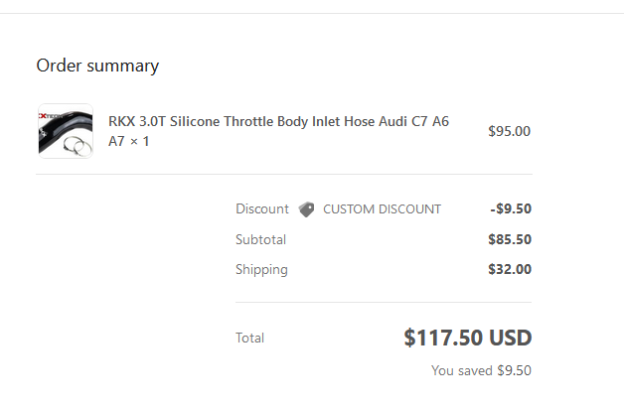Open the RKX hose product thumbnail
This screenshot has height=410, width=624.
[x=66, y=131]
